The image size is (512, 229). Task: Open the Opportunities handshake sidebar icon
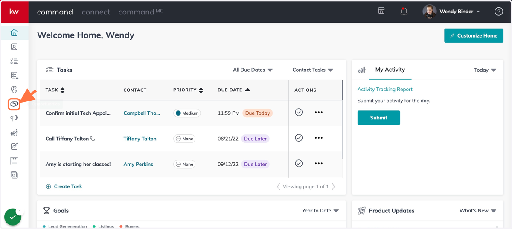(14, 104)
